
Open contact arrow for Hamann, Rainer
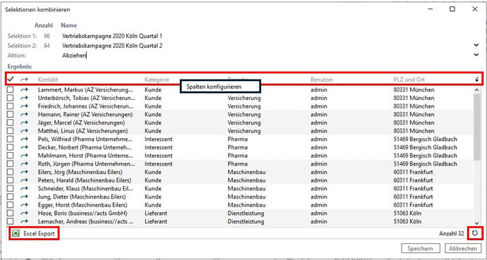pos(24,115)
